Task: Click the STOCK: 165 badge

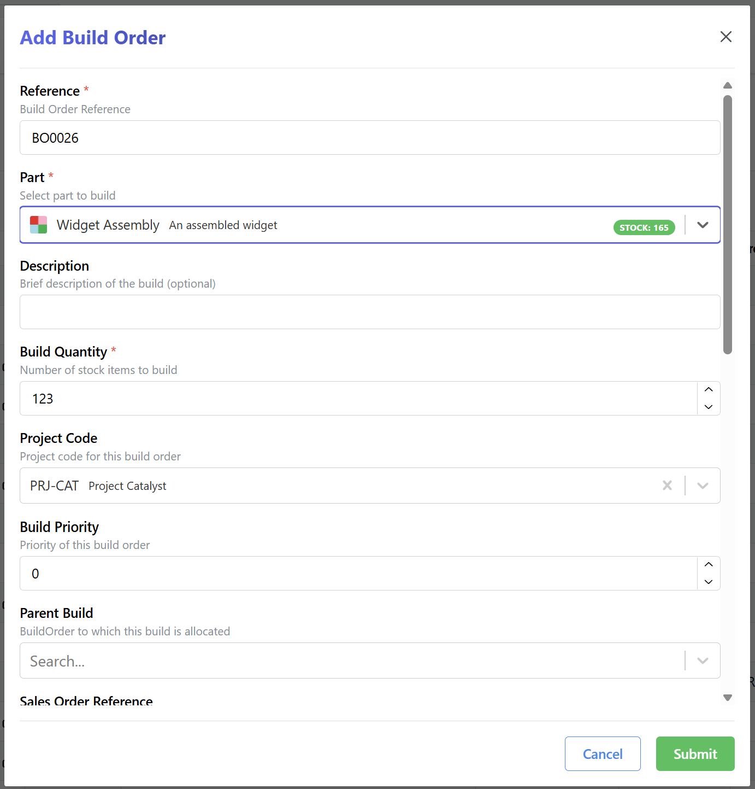Action: pos(644,227)
